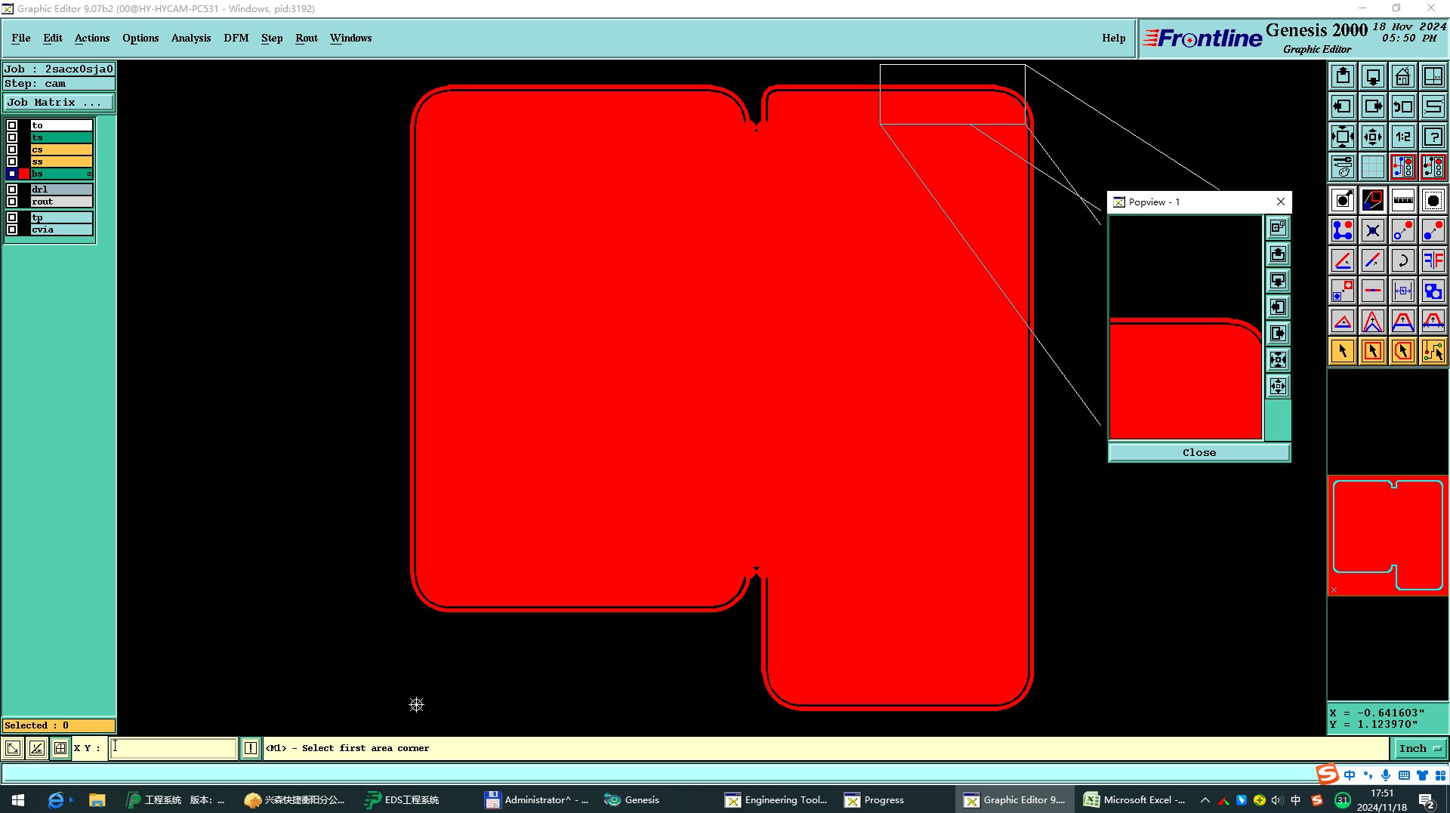
Task: Open the Rout menu
Action: point(307,38)
